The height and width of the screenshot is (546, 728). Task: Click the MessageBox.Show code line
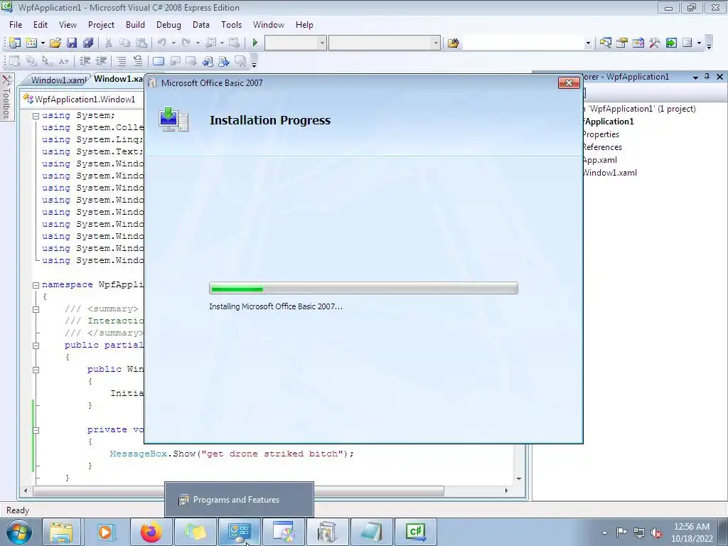[x=232, y=454]
